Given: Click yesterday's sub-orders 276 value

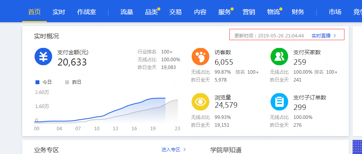Looking at the screenshot, I should pyautogui.click(x=297, y=125).
